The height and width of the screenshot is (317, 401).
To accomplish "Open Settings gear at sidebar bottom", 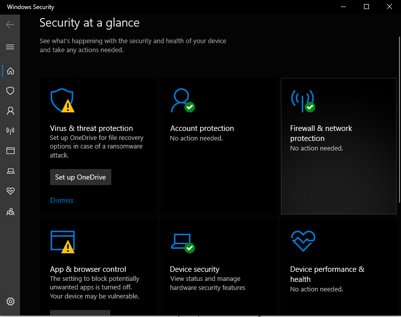I will (10, 301).
